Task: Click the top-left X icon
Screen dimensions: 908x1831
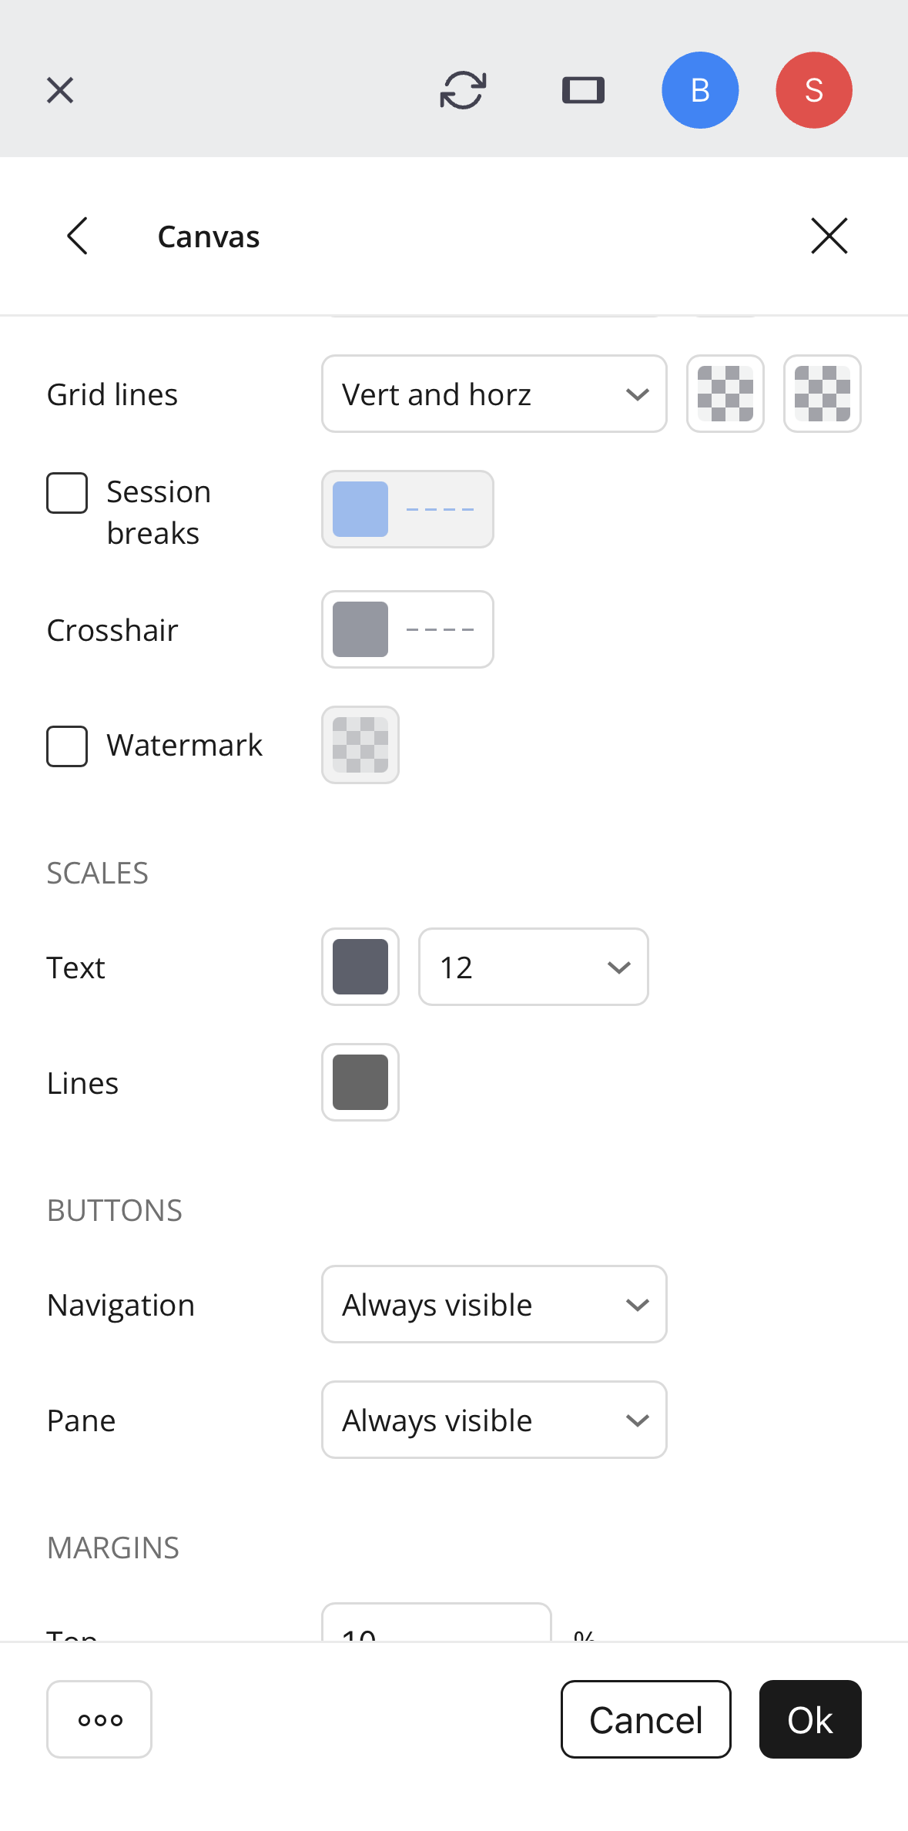Action: [60, 90]
